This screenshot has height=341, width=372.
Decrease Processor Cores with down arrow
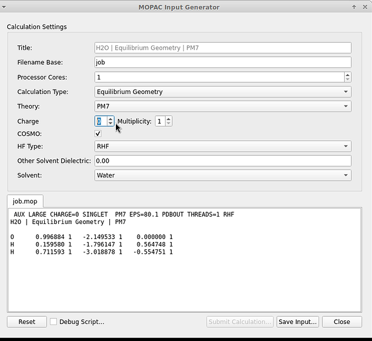(x=348, y=79)
